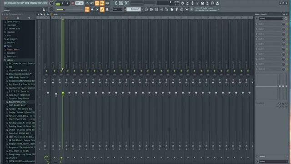Image resolution: width=291 pixels, height=164 pixels.
Task: Open the ADD menu
Action: pos(14,3)
